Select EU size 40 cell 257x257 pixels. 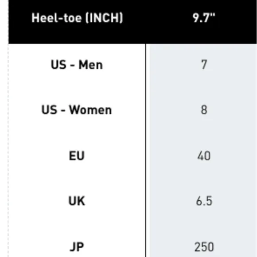(204, 156)
